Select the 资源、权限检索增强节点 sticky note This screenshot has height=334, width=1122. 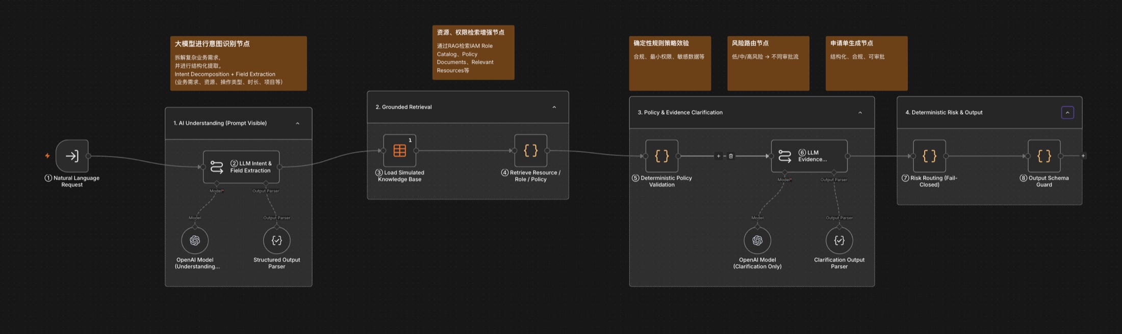(x=473, y=52)
